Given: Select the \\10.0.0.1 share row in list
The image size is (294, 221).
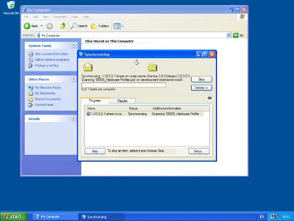Looking at the screenshot, I should click(107, 114).
